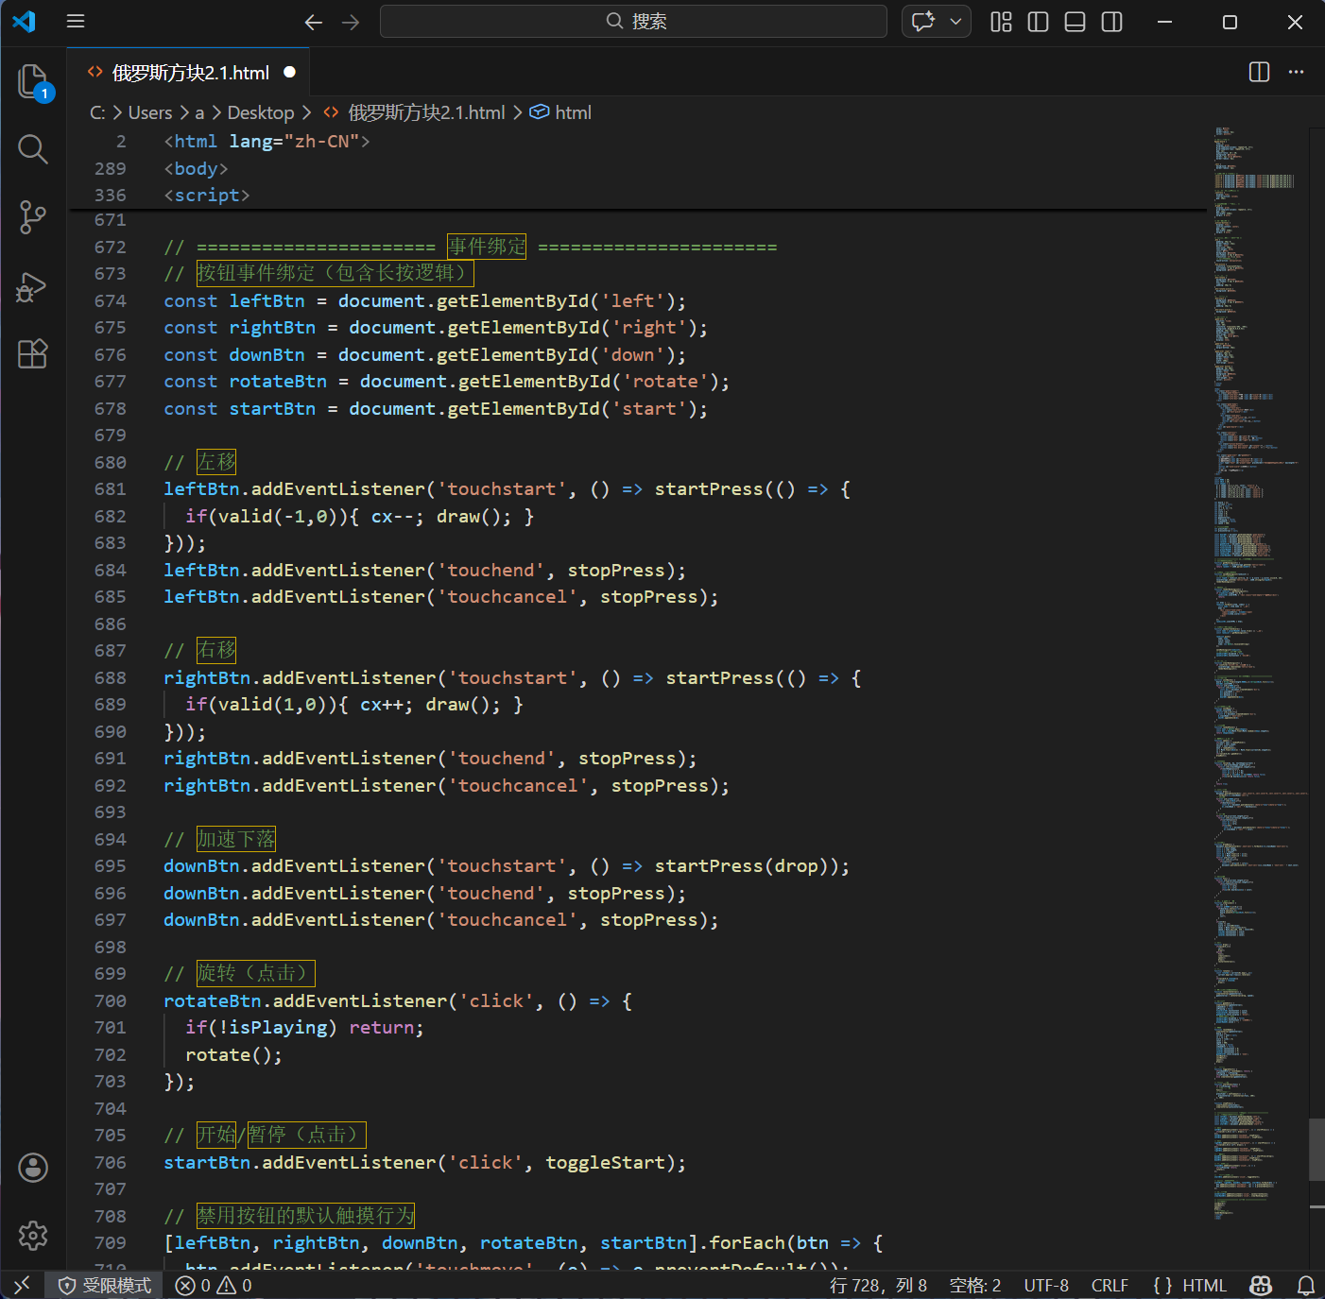The height and width of the screenshot is (1299, 1325).
Task: Click the search command center box
Action: pyautogui.click(x=633, y=22)
